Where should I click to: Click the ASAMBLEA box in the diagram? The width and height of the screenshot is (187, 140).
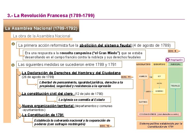143,76
